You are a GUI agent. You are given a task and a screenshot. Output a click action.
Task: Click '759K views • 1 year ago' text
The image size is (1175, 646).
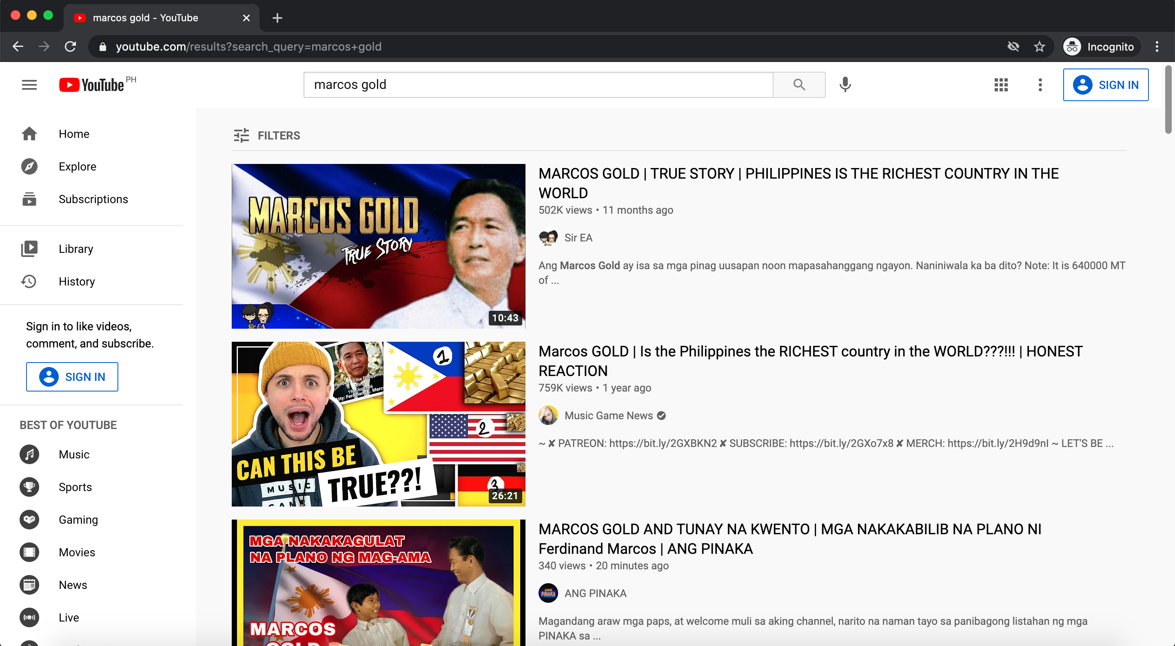pyautogui.click(x=595, y=388)
